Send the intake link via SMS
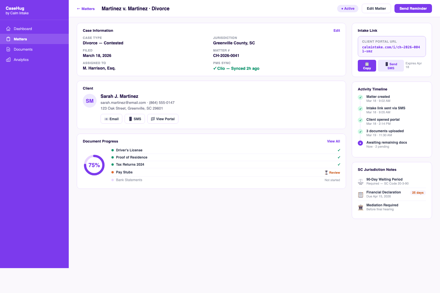The image size is (440, 293). point(391,66)
